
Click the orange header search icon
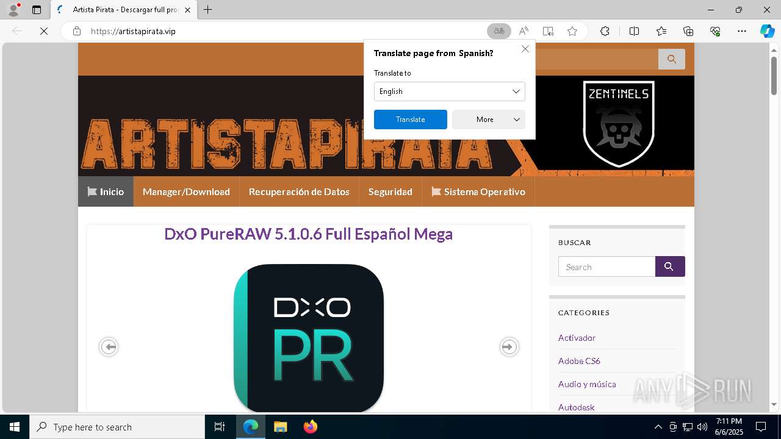point(672,59)
